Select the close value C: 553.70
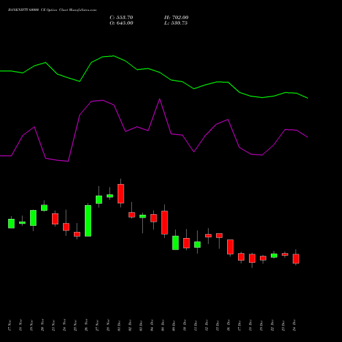342x342 pixels. [121, 18]
